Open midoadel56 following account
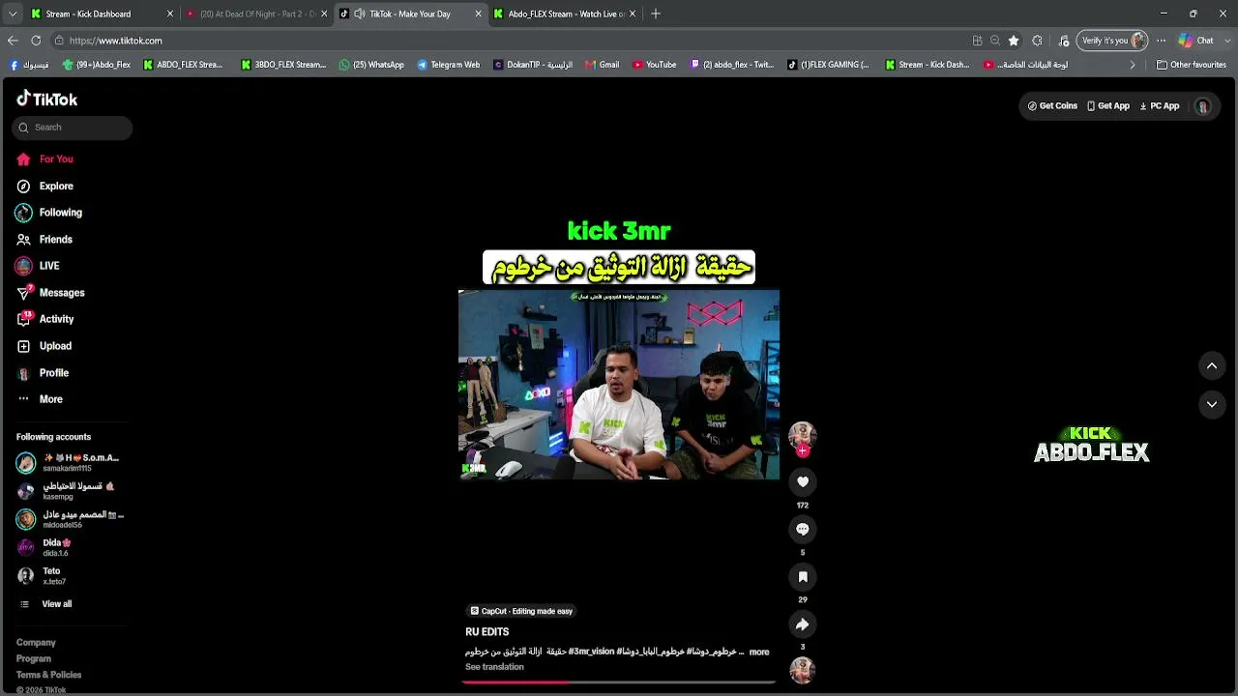Image resolution: width=1238 pixels, height=696 pixels. pyautogui.click(x=69, y=519)
